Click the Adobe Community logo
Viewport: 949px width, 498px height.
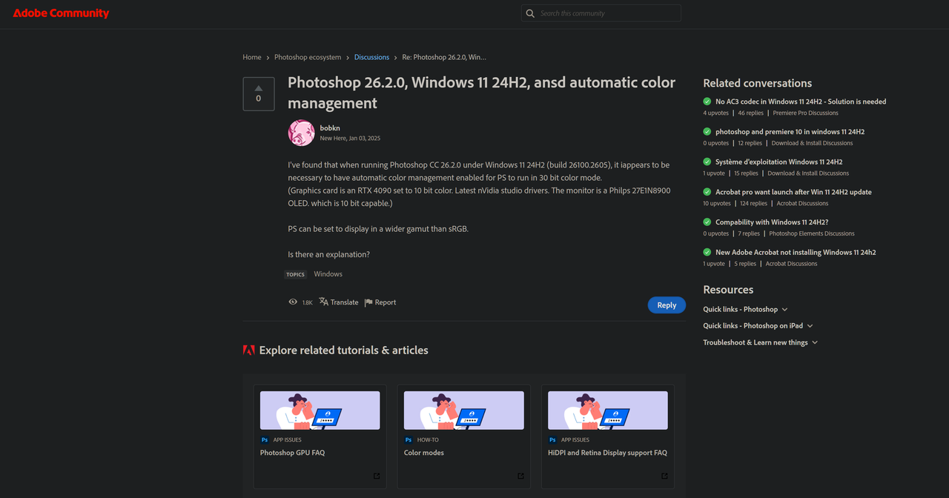coord(61,13)
